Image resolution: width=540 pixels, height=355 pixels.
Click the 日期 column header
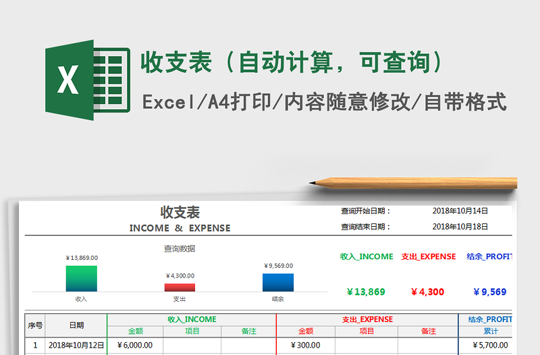point(76,325)
